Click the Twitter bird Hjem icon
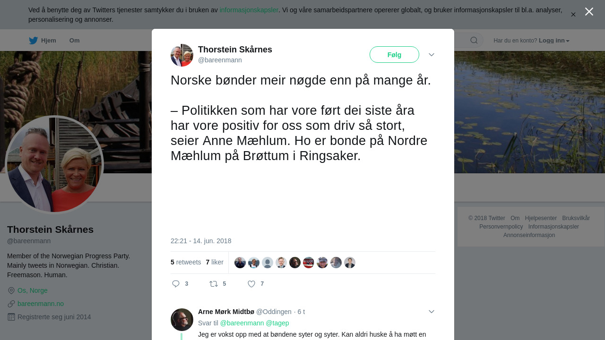 (x=33, y=41)
